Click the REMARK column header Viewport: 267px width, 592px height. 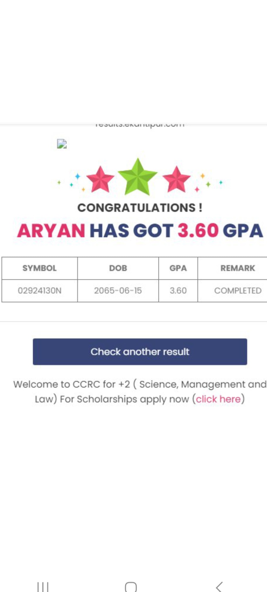point(238,268)
